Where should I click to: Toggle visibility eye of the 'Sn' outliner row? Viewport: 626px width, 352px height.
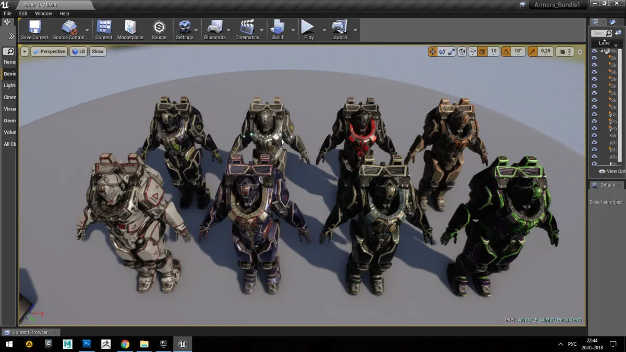(594, 163)
